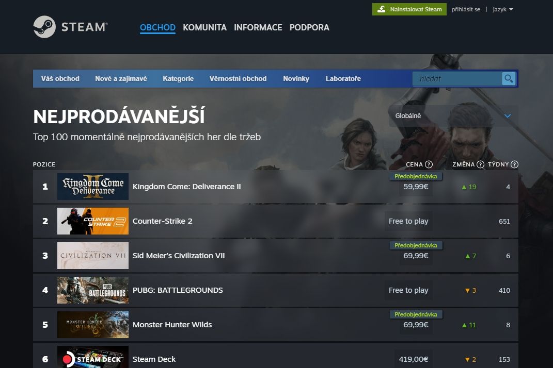
Task: Click the rank change 2 for Steam Deck
Action: point(470,360)
